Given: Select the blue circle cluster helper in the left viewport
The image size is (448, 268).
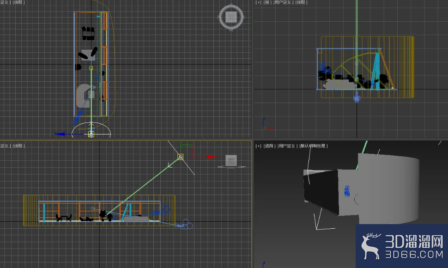Looking at the screenshot, I should (x=185, y=224).
